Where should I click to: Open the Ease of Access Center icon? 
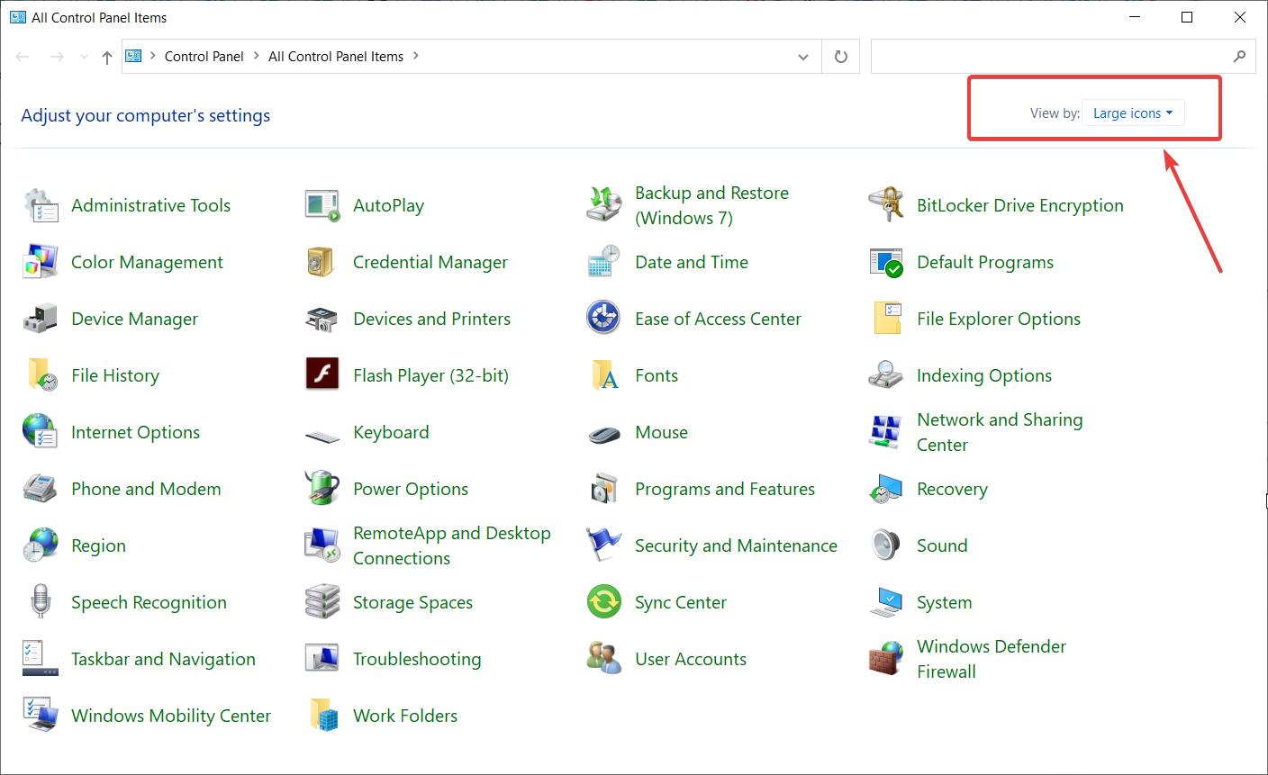pos(604,319)
